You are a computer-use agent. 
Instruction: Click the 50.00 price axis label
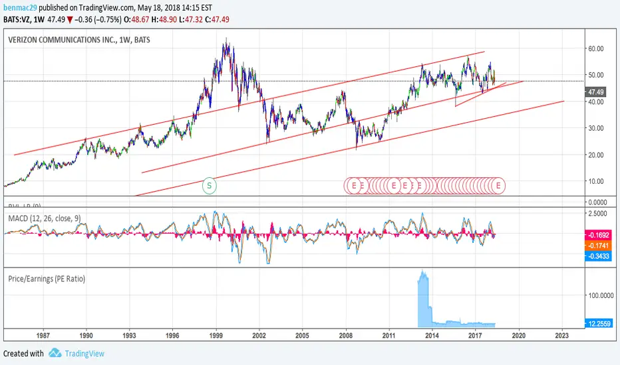point(596,75)
